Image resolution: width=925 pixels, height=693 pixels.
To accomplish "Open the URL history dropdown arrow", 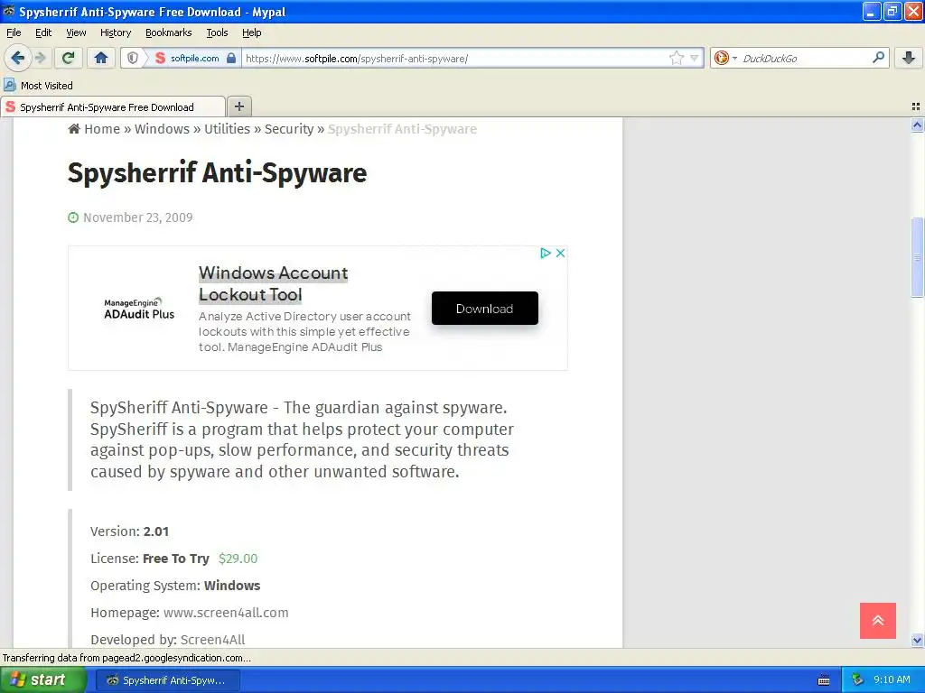I will pyautogui.click(x=695, y=58).
